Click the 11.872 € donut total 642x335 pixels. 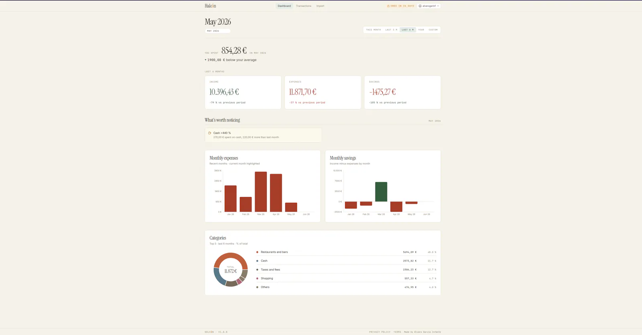[231, 271]
